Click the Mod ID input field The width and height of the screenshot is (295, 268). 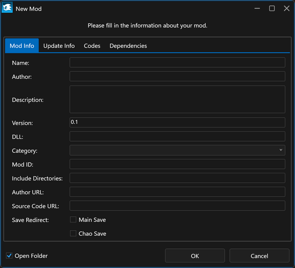click(x=177, y=164)
